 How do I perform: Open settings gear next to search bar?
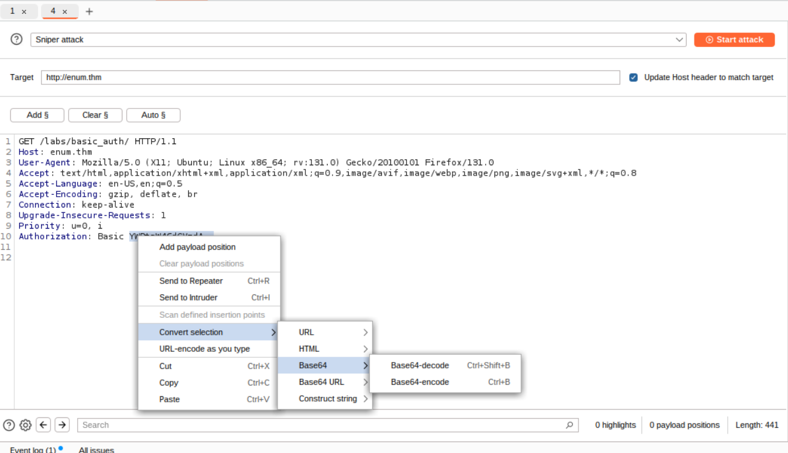[x=25, y=425]
